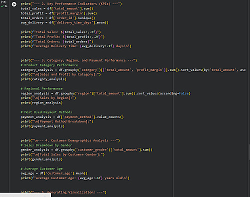Click the print(category_analysis) line
Screen dimensions: 250x197
pyautogui.click(x=43, y=79)
